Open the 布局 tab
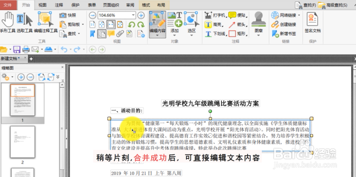Viewport: 356px width, 177px height. click(x=161, y=5)
